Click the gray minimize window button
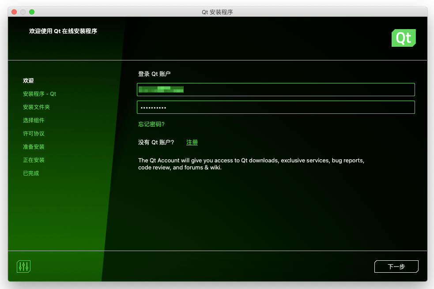Image resolution: width=434 pixels, height=289 pixels. [x=23, y=12]
